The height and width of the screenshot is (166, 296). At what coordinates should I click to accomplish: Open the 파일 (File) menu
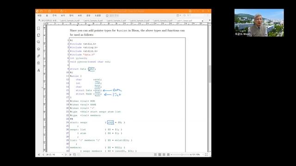(39, 15)
